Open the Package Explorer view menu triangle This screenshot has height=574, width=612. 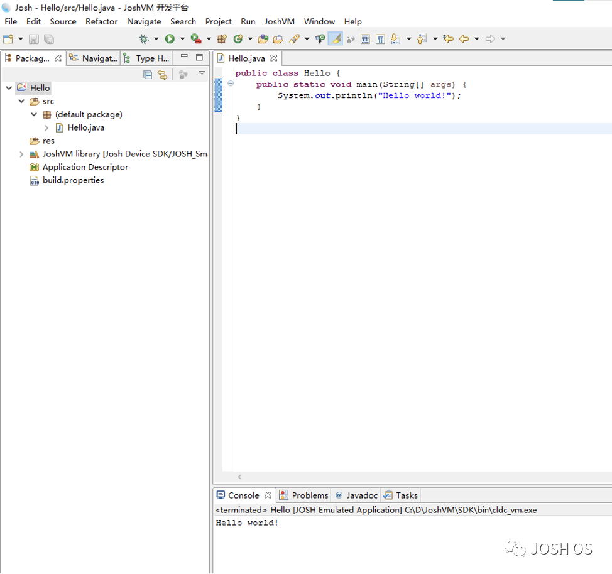pyautogui.click(x=202, y=73)
